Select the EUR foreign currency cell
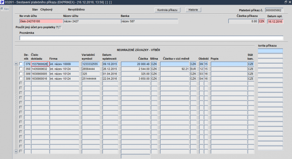Image resolution: width=292 pixels, height=159 pixels. tap(193, 69)
